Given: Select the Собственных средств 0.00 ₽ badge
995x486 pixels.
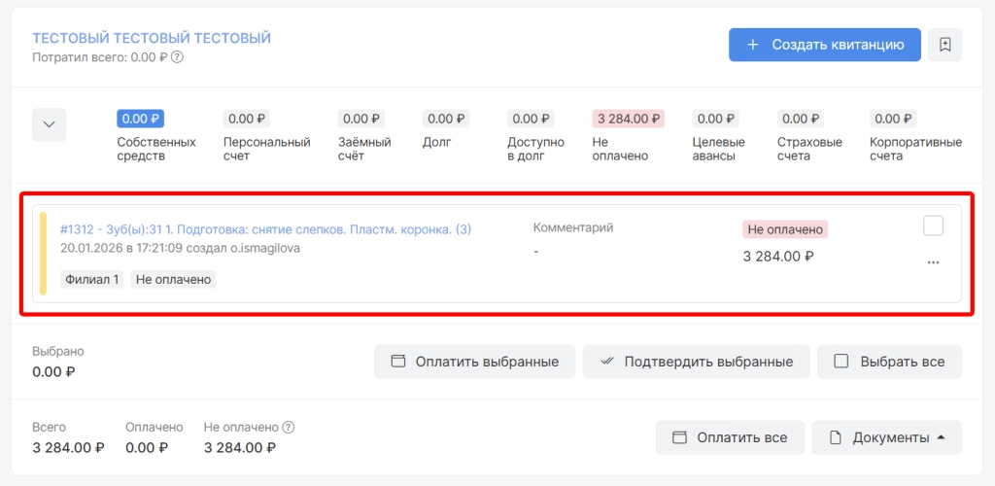Looking at the screenshot, I should [141, 119].
